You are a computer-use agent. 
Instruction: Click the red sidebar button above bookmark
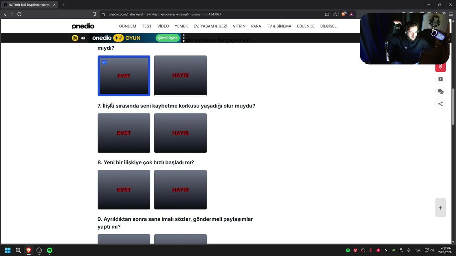click(x=441, y=68)
